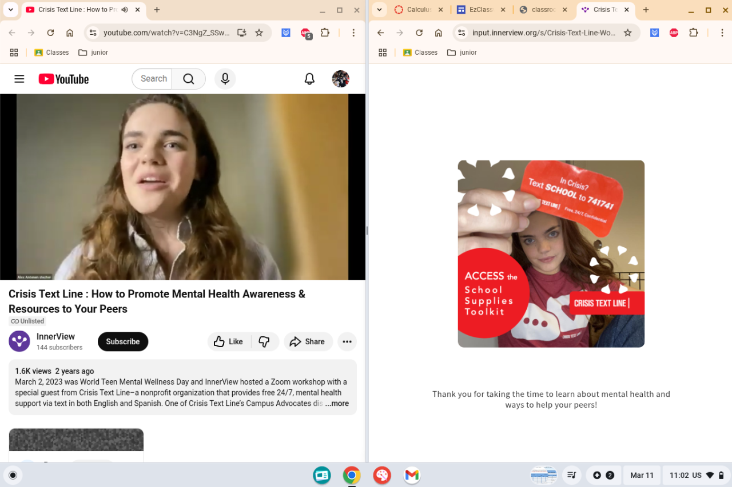732x487 pixels.
Task: Open Classes bookmark in InnerView window
Action: point(420,53)
